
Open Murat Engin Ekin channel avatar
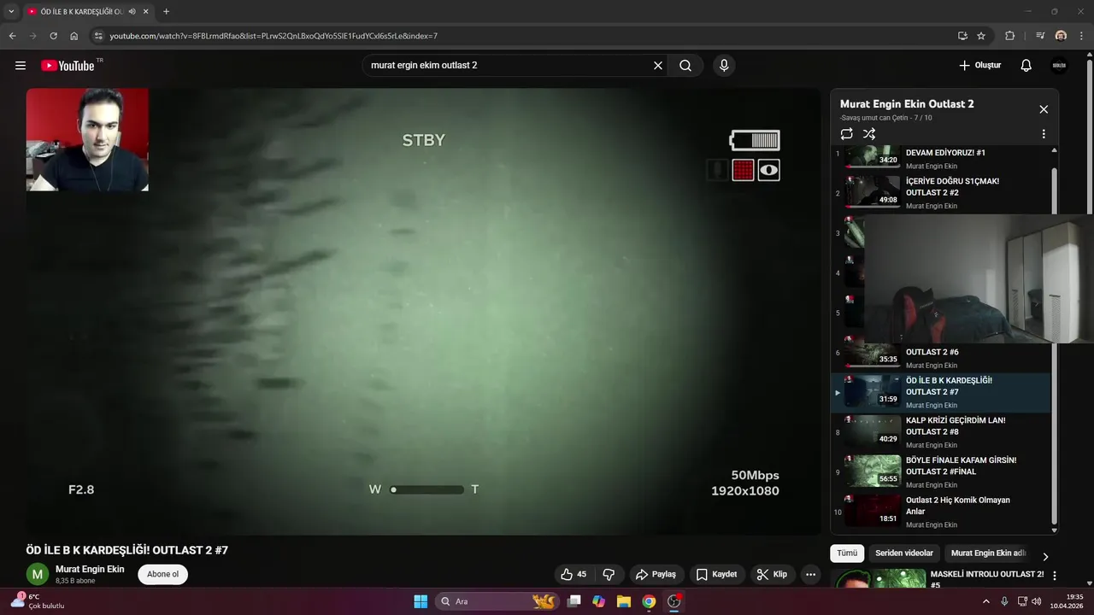coord(37,575)
